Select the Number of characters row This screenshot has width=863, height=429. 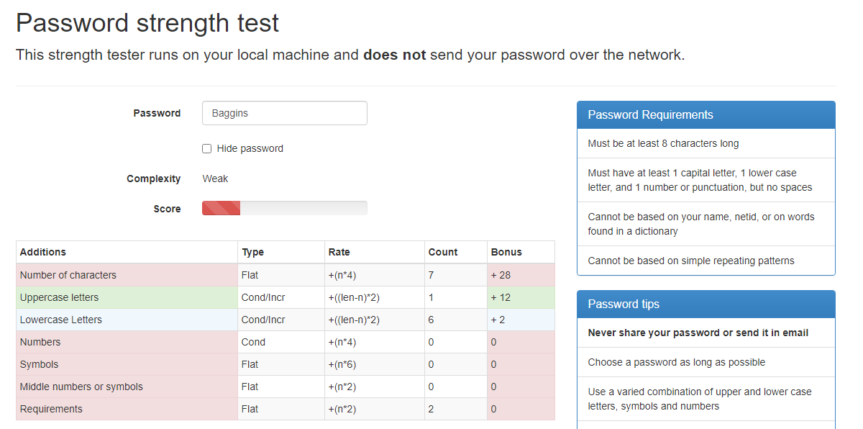click(x=68, y=275)
